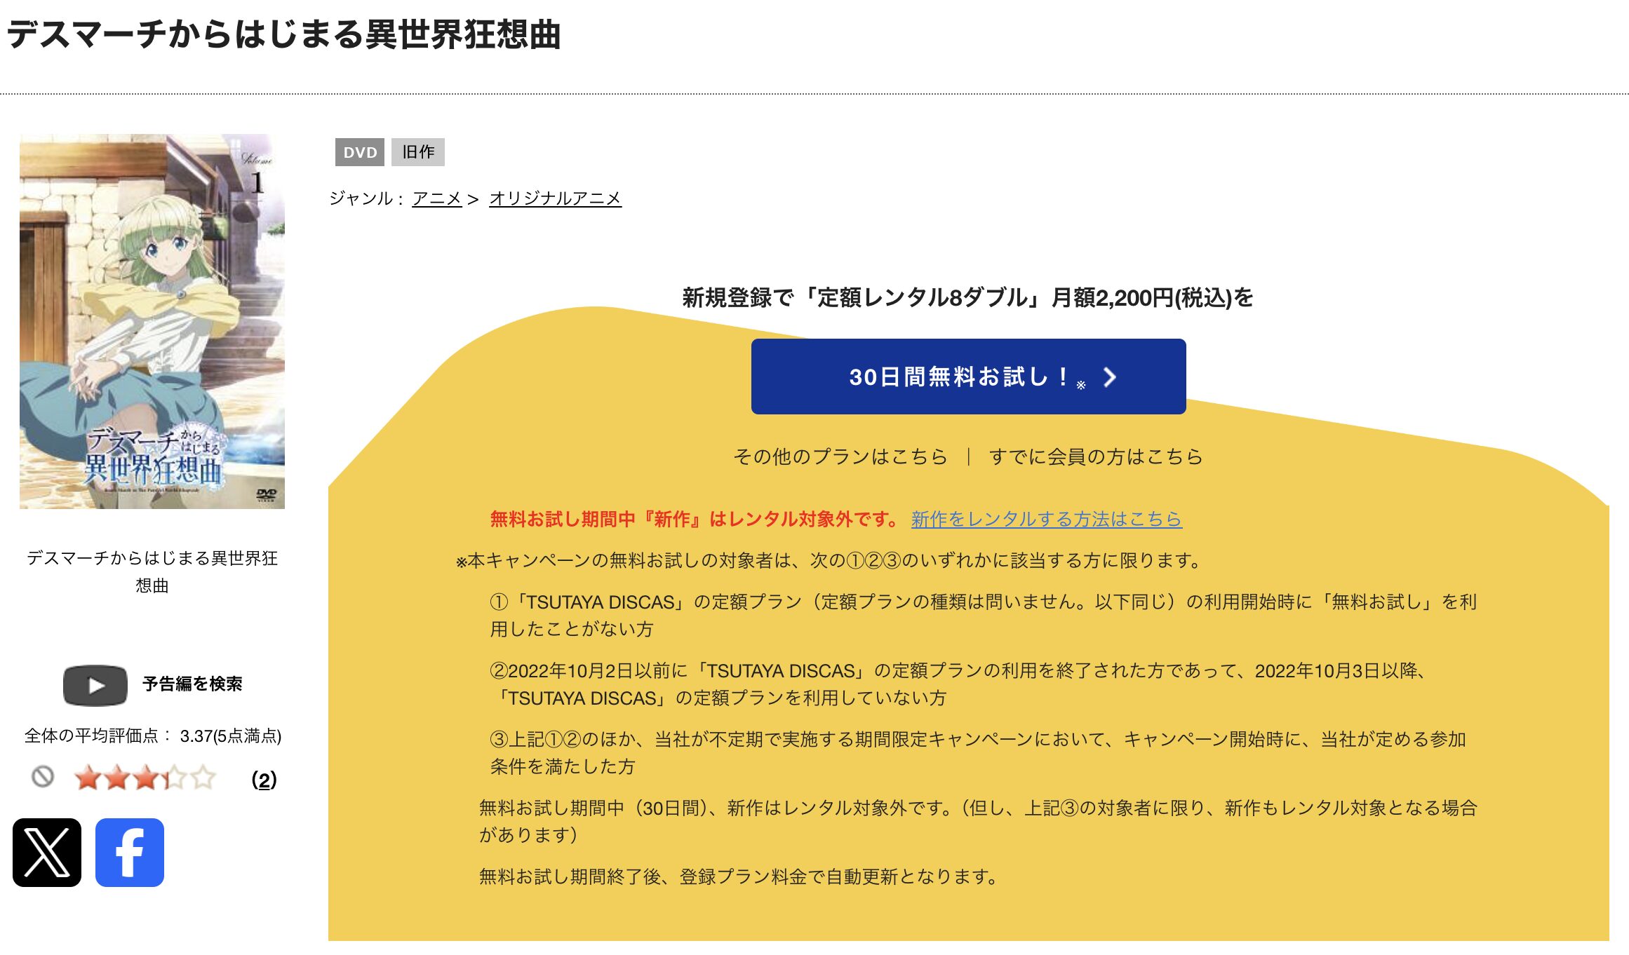
Task: Open すでに会員の方はこちら link
Action: pyautogui.click(x=1096, y=456)
